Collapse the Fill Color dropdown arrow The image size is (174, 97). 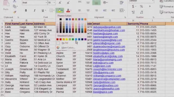(63, 10)
